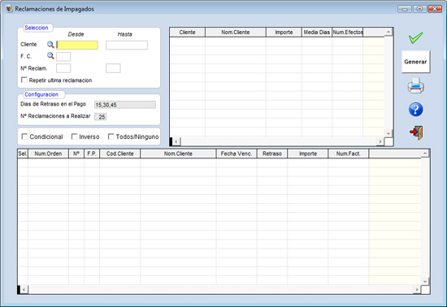Minimize the Reclamaciones de Impagados window
Viewport: 447px width, 307px height.
point(405,9)
